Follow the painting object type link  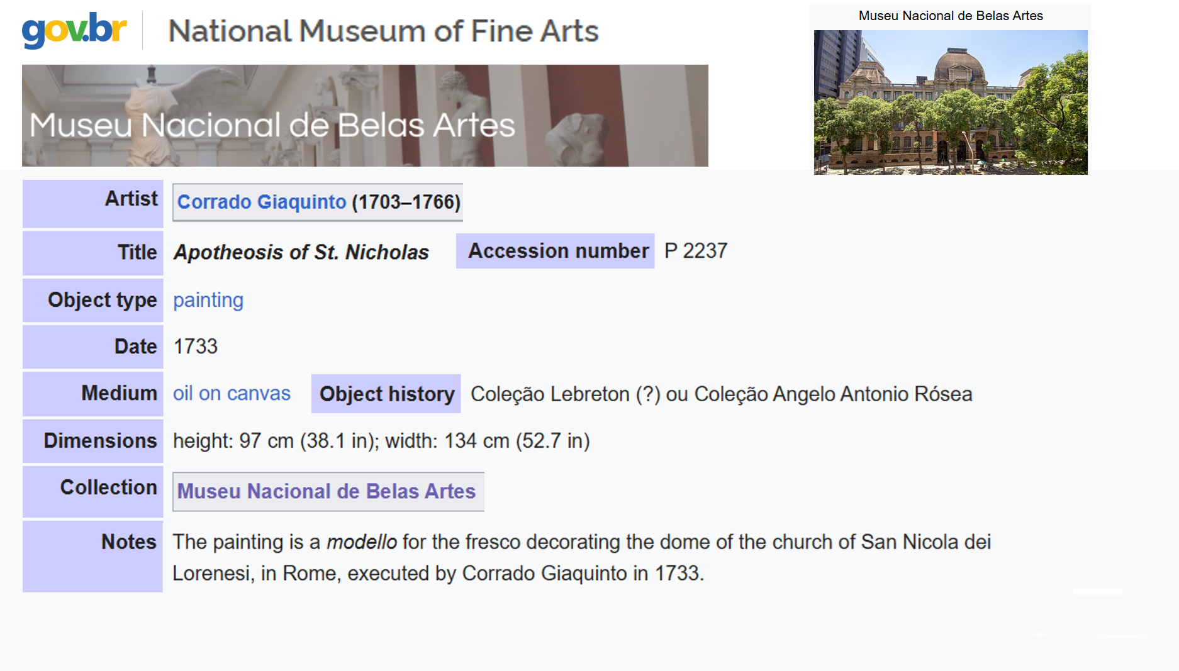(x=208, y=300)
